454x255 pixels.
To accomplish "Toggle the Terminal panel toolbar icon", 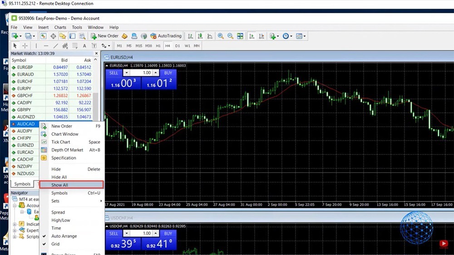I will pos(72,36).
